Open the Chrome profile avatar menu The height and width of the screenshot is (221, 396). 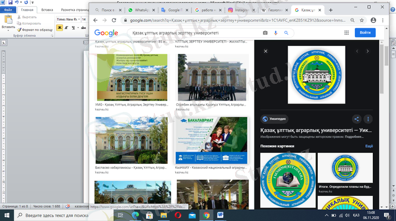373,20
